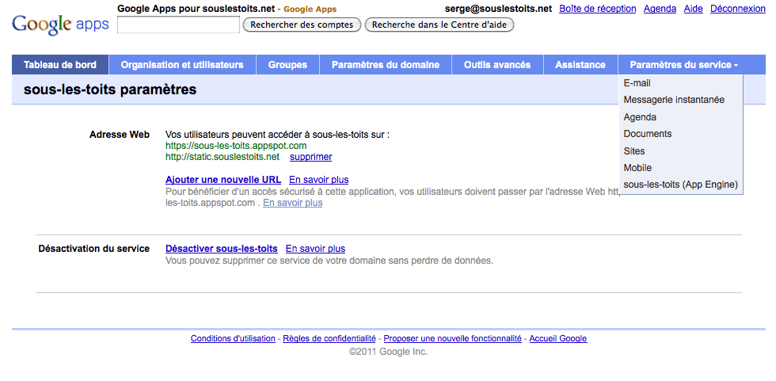Click En savoir plus beside Désactiver sous-les-toits
Image resolution: width=776 pixels, height=381 pixels.
[315, 249]
